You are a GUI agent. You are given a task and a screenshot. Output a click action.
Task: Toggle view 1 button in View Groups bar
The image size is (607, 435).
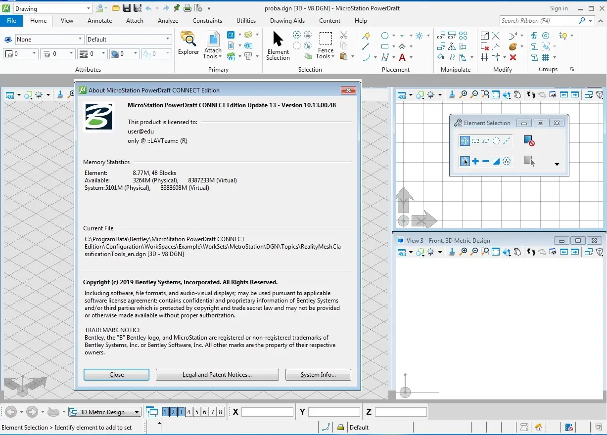point(165,412)
